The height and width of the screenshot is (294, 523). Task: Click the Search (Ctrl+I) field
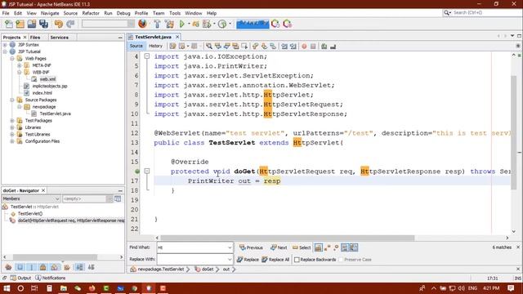click(x=481, y=13)
